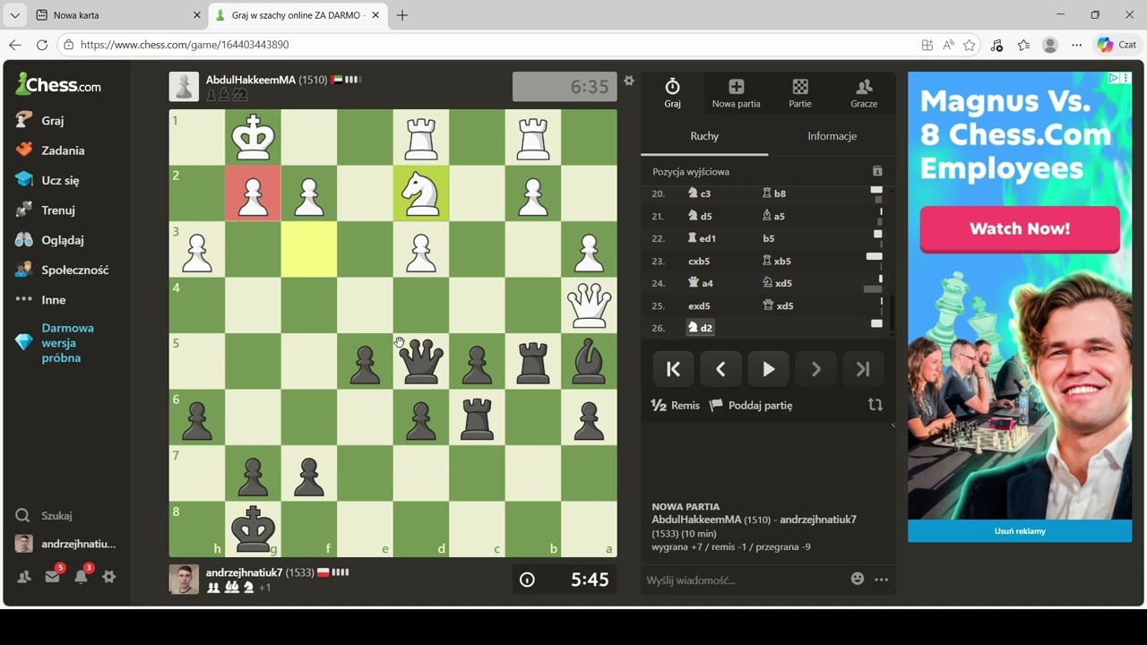Click Watch Now! in the advertisement

click(x=1020, y=228)
